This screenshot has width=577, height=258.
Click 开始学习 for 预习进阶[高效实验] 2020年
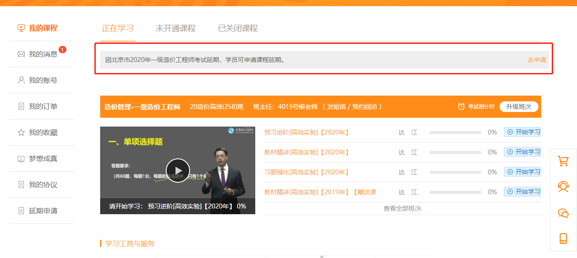(x=522, y=132)
